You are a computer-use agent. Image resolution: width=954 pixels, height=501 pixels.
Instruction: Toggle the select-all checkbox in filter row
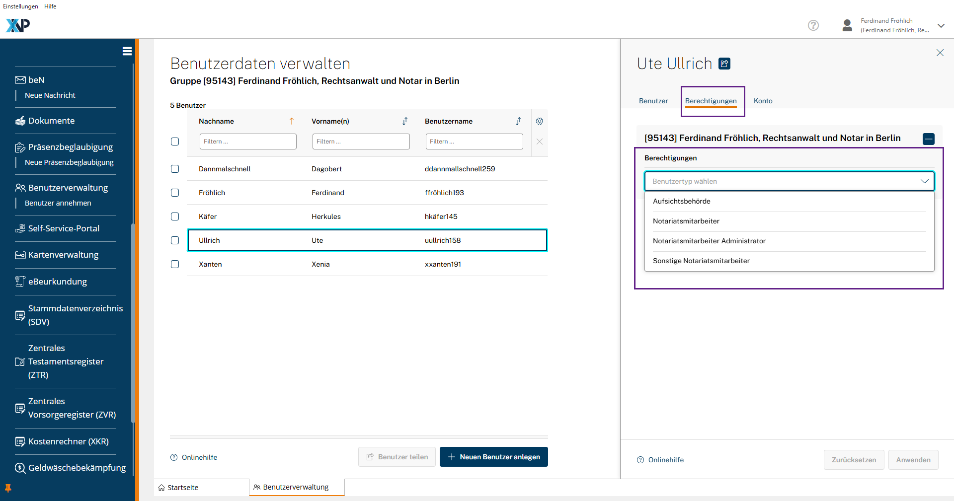[175, 142]
